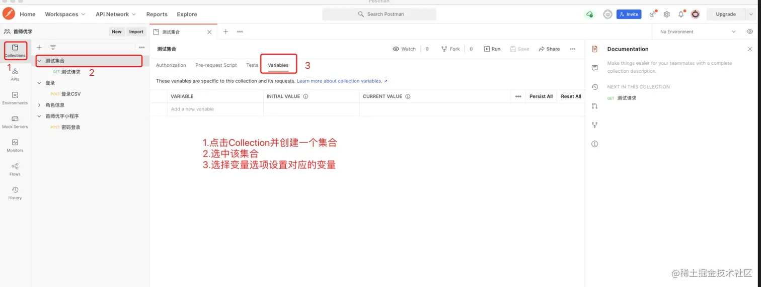Run the 测试集合 collection
Screen dimensions: 761x287
[x=492, y=49]
